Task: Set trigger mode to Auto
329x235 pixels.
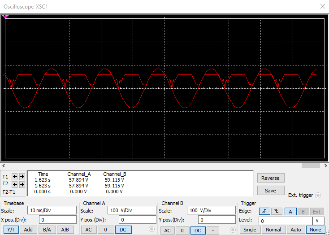Action: pos(296,230)
